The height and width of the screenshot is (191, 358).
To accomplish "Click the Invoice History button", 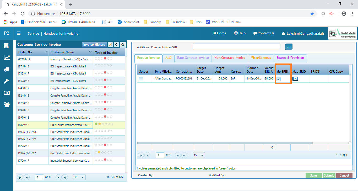I will [x=94, y=45].
